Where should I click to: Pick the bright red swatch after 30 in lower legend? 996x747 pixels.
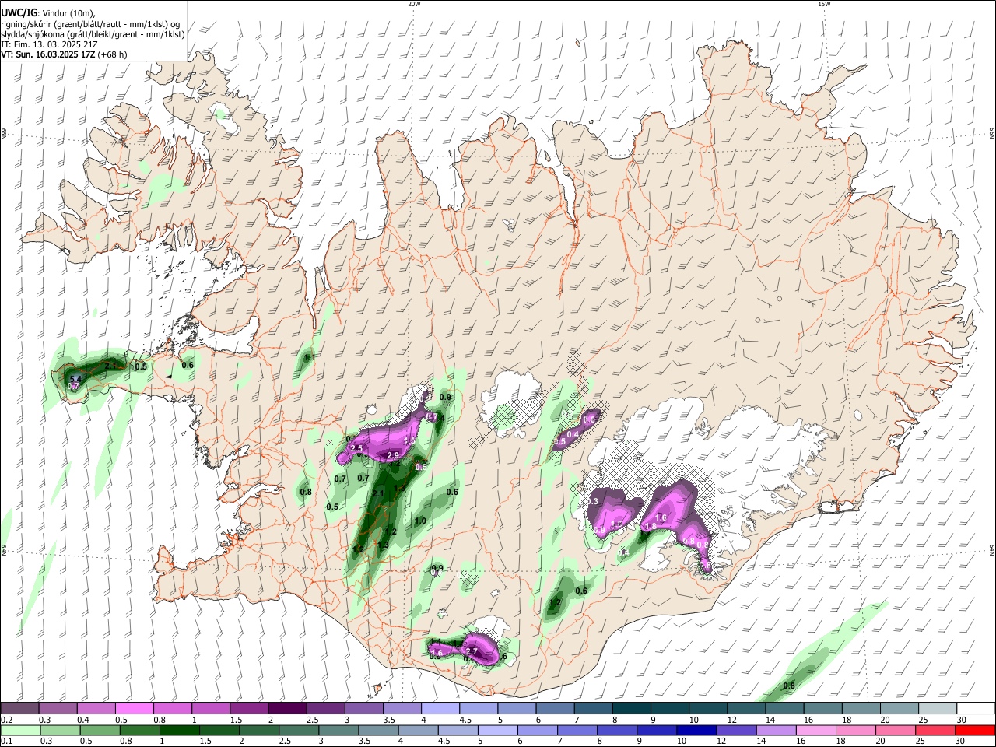[974, 730]
